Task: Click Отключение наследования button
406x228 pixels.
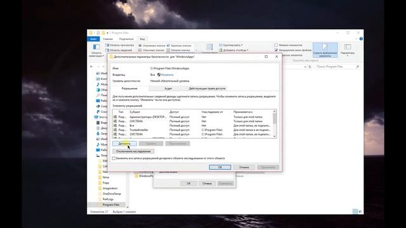Action: pyautogui.click(x=133, y=151)
